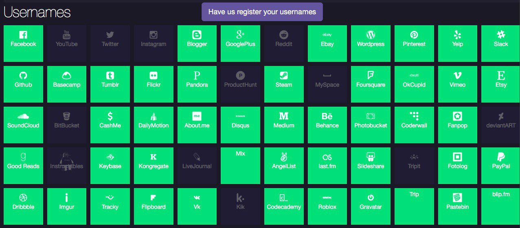Select the Slideshare tile
520x228 pixels.
371,166
